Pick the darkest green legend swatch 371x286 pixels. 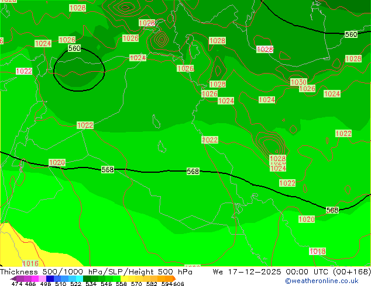click(87, 278)
